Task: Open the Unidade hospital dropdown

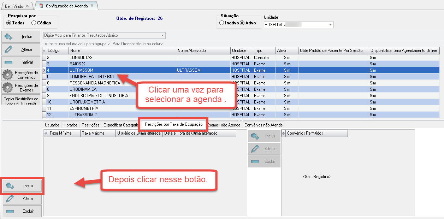Action: point(331,25)
